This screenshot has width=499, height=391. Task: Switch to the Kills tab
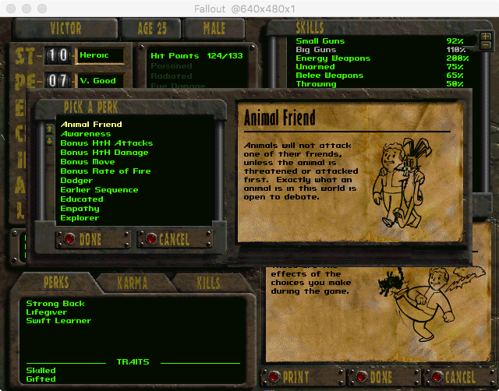208,283
